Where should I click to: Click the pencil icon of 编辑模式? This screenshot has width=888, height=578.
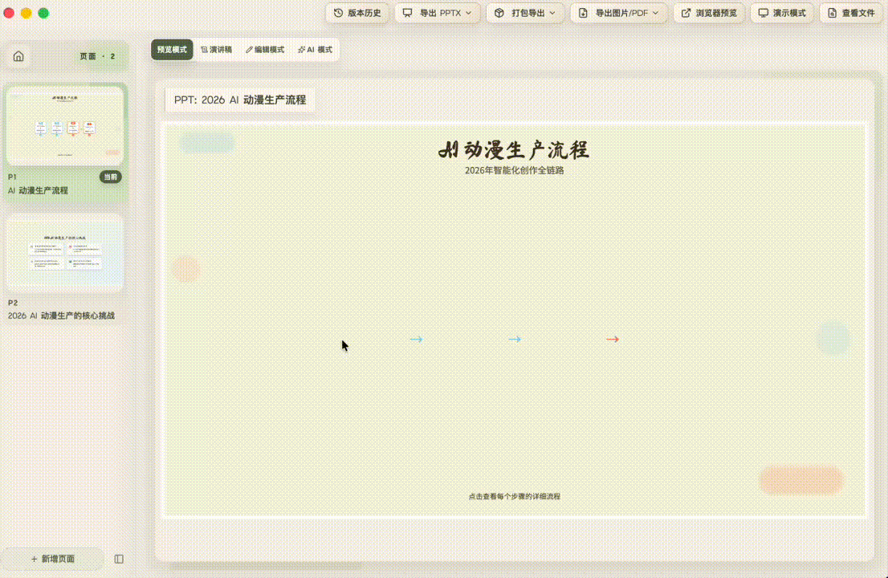tap(249, 50)
